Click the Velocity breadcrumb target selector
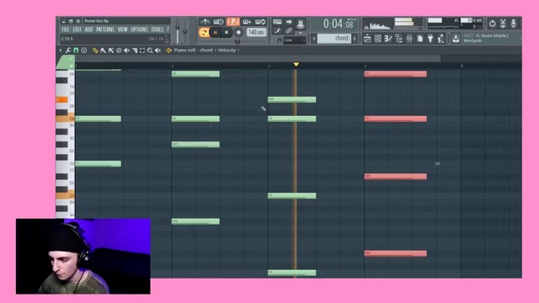 227,50
